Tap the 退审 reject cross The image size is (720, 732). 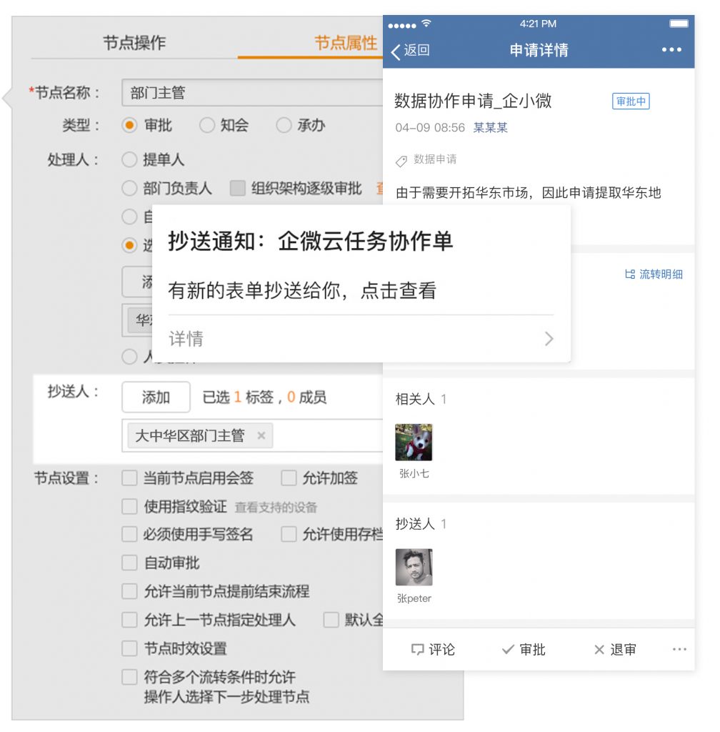point(599,649)
